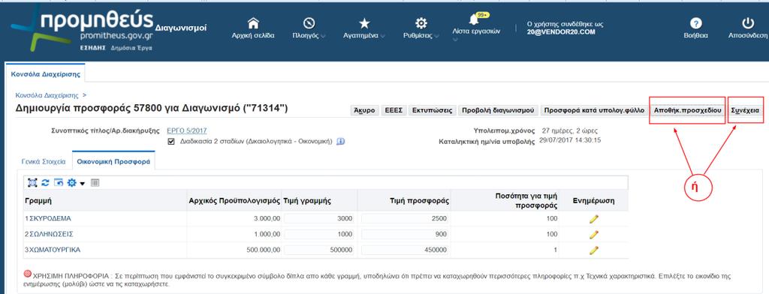769x294 pixels.
Task: Click the Γραμμή column header
Action: [38, 201]
